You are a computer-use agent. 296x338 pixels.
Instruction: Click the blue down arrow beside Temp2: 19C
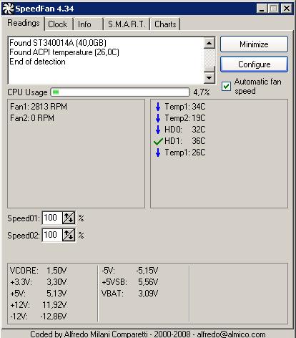(158, 118)
